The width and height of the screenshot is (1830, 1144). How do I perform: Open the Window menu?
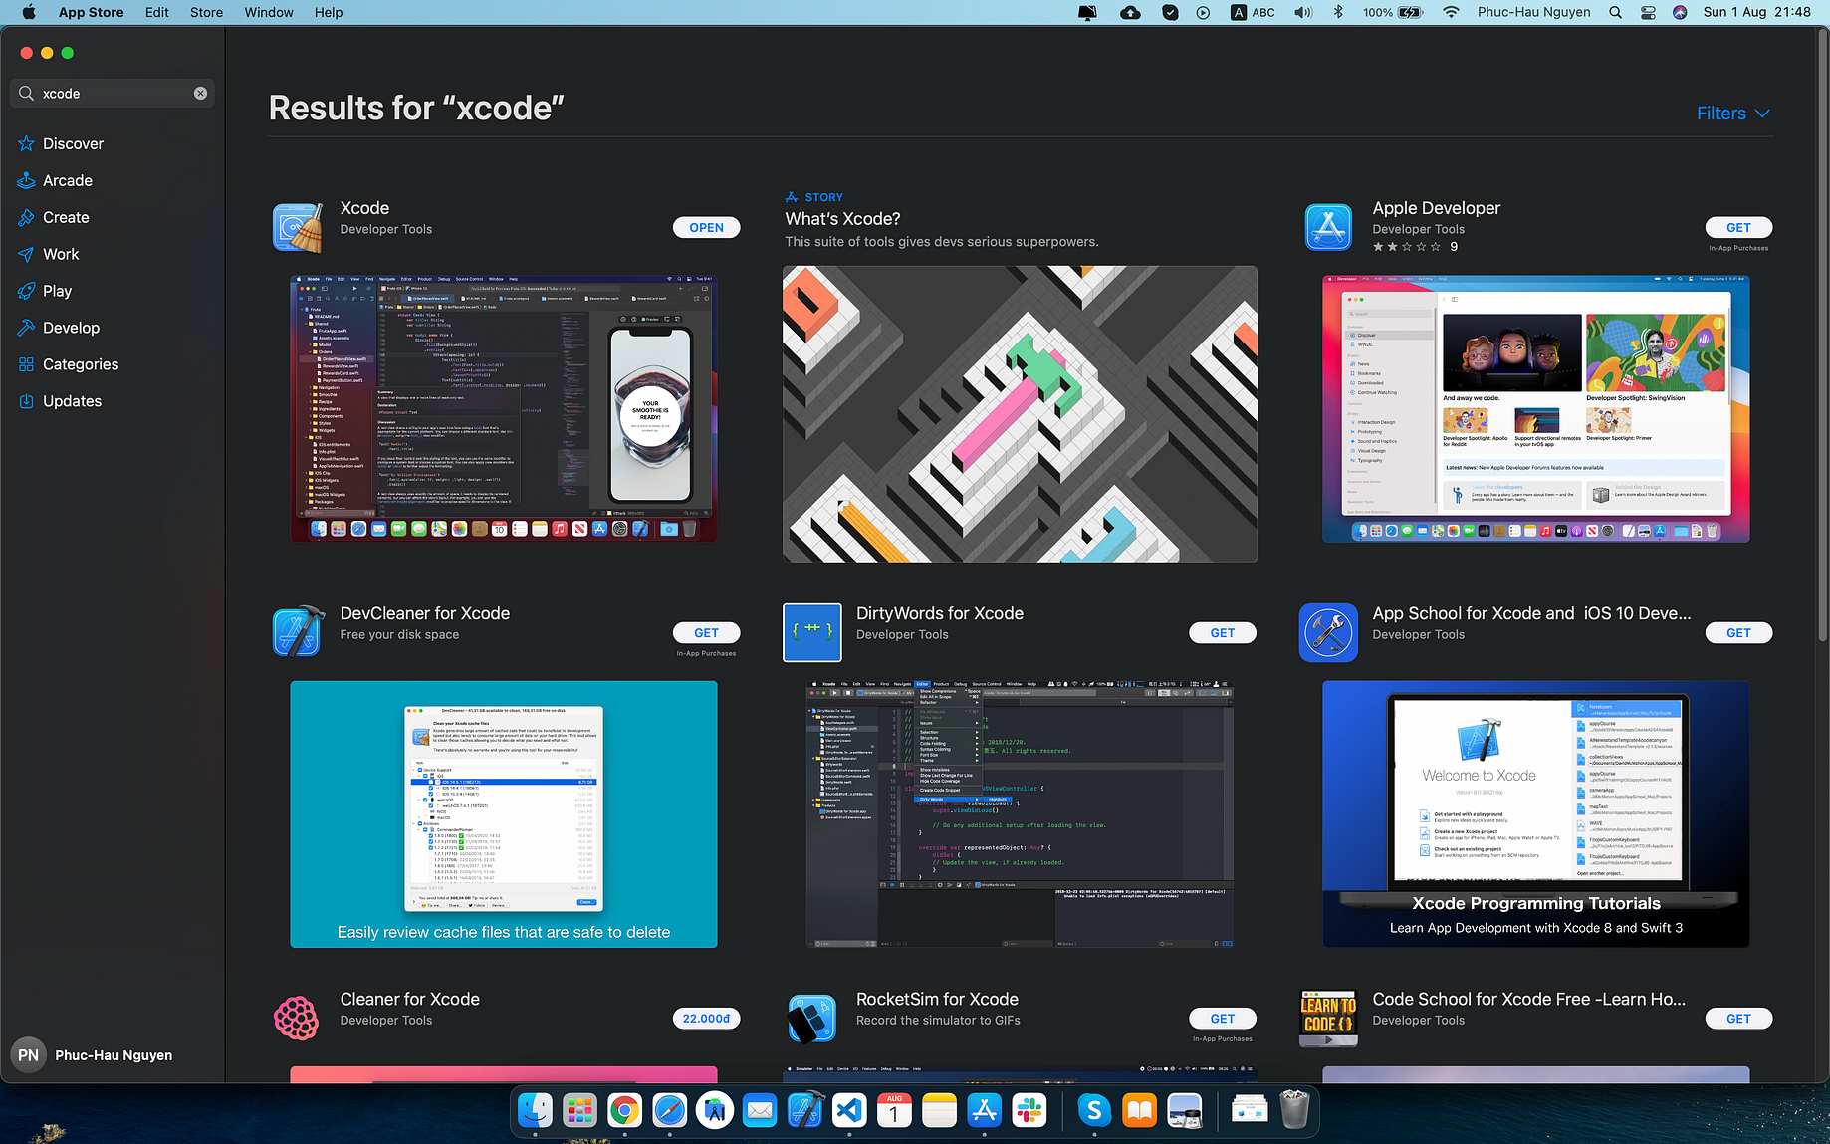[269, 12]
